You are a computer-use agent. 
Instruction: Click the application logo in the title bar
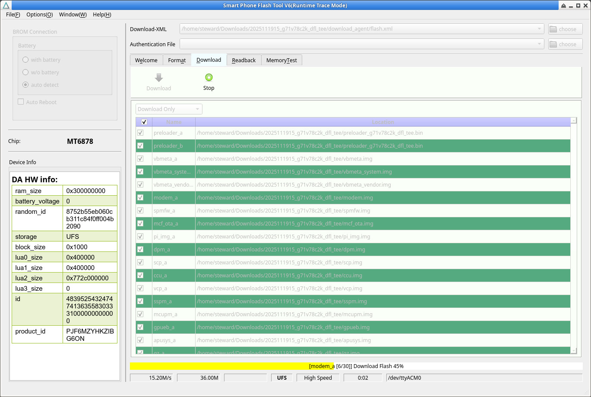point(6,5)
